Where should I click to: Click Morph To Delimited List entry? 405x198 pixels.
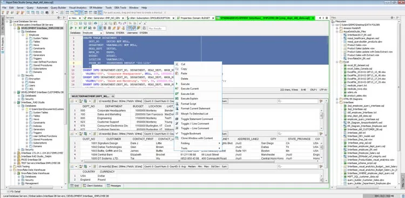click(194, 114)
